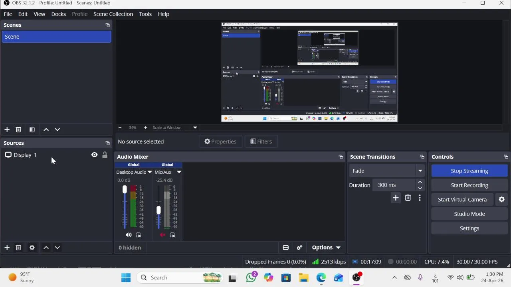
Task: Switch audio mixer layout icon
Action: 286,248
